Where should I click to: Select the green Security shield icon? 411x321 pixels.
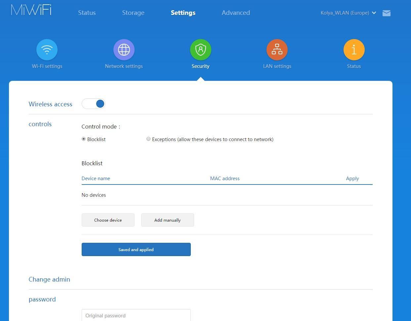coord(200,50)
